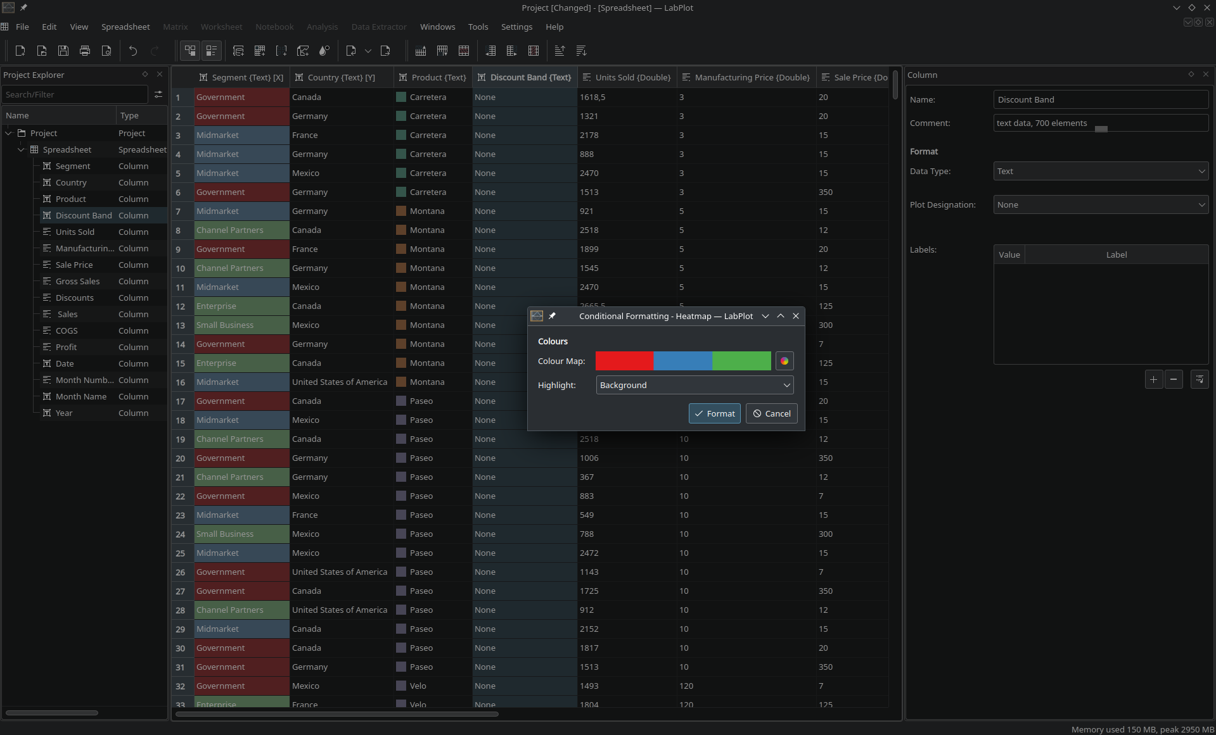Click the Undo toolbar icon
Screen dimensions: 1216x735
pyautogui.click(x=132, y=51)
